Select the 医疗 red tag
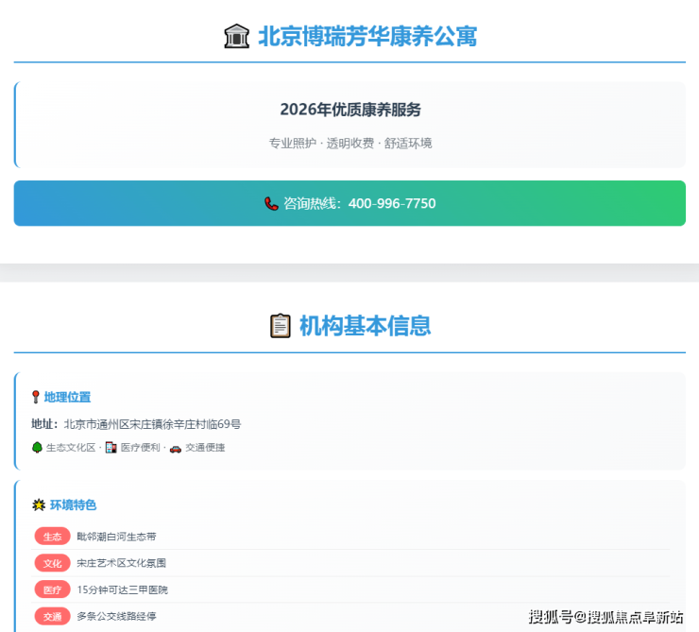This screenshot has width=699, height=632. (x=52, y=589)
